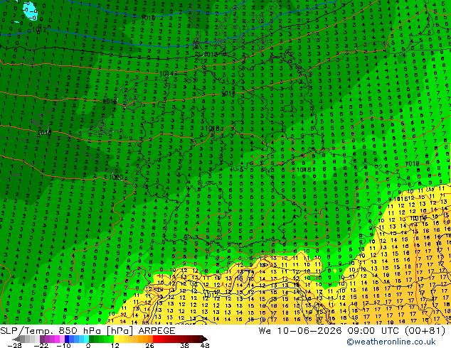This screenshot has width=451, height=348.
Task: Select the bright red swatch in the color scale
Action: click(155, 339)
